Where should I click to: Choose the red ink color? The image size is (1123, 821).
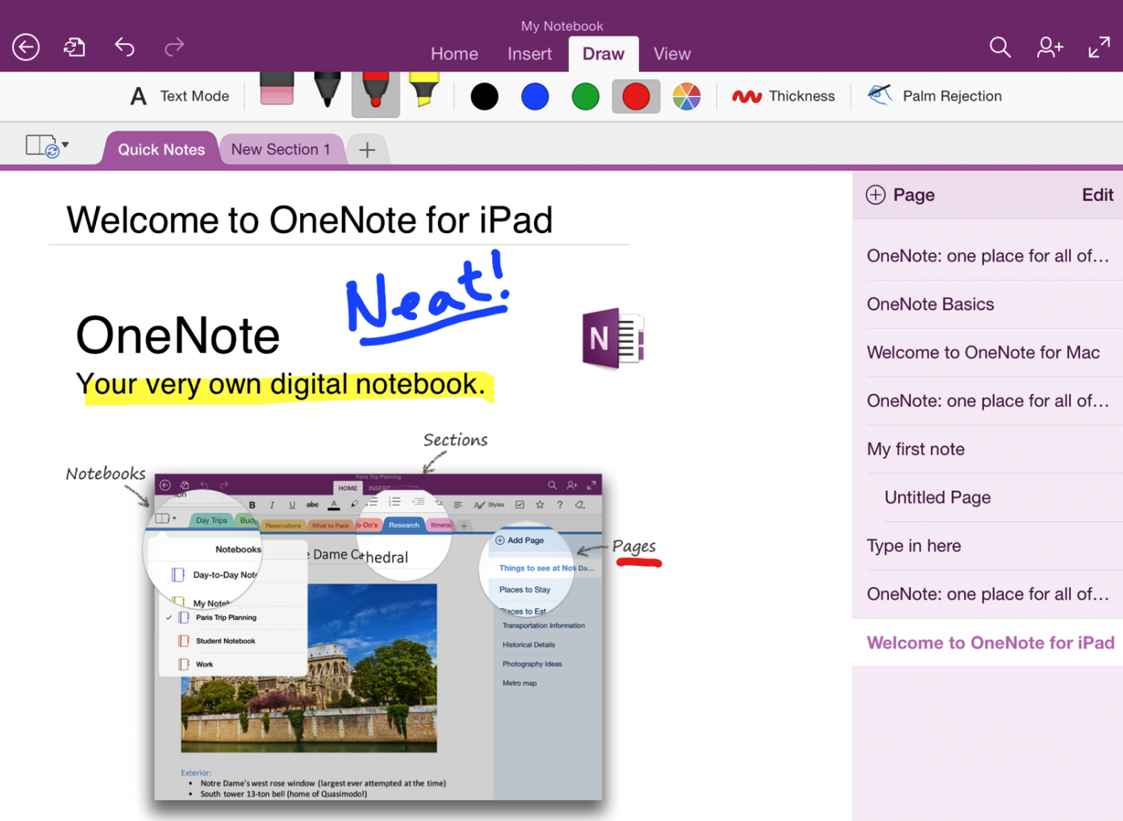pyautogui.click(x=636, y=97)
